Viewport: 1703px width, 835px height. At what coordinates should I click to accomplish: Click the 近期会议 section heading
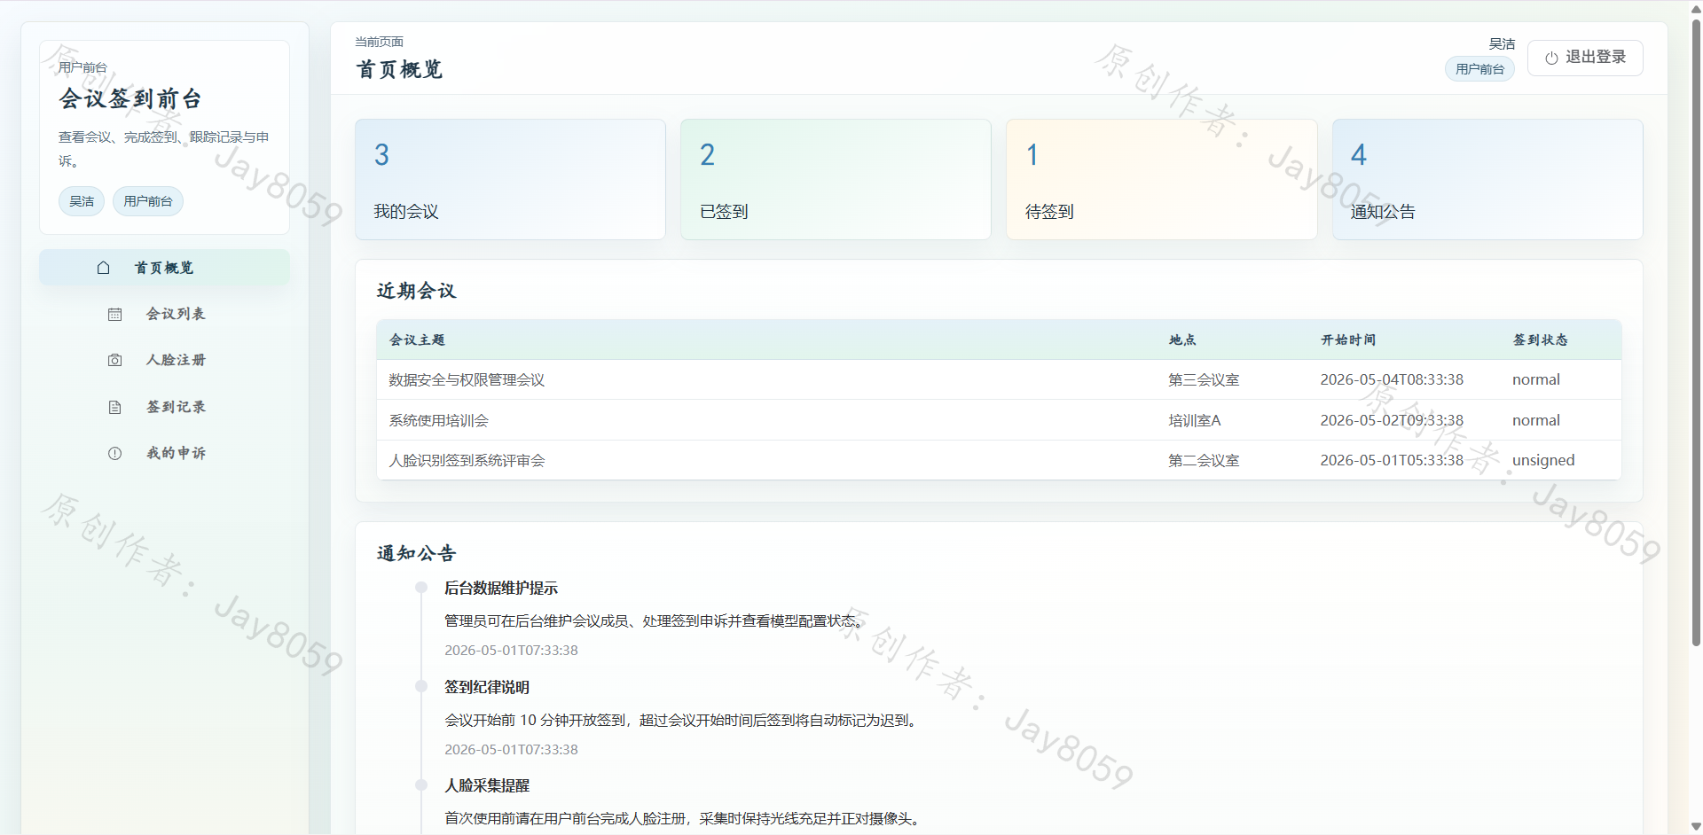[416, 291]
